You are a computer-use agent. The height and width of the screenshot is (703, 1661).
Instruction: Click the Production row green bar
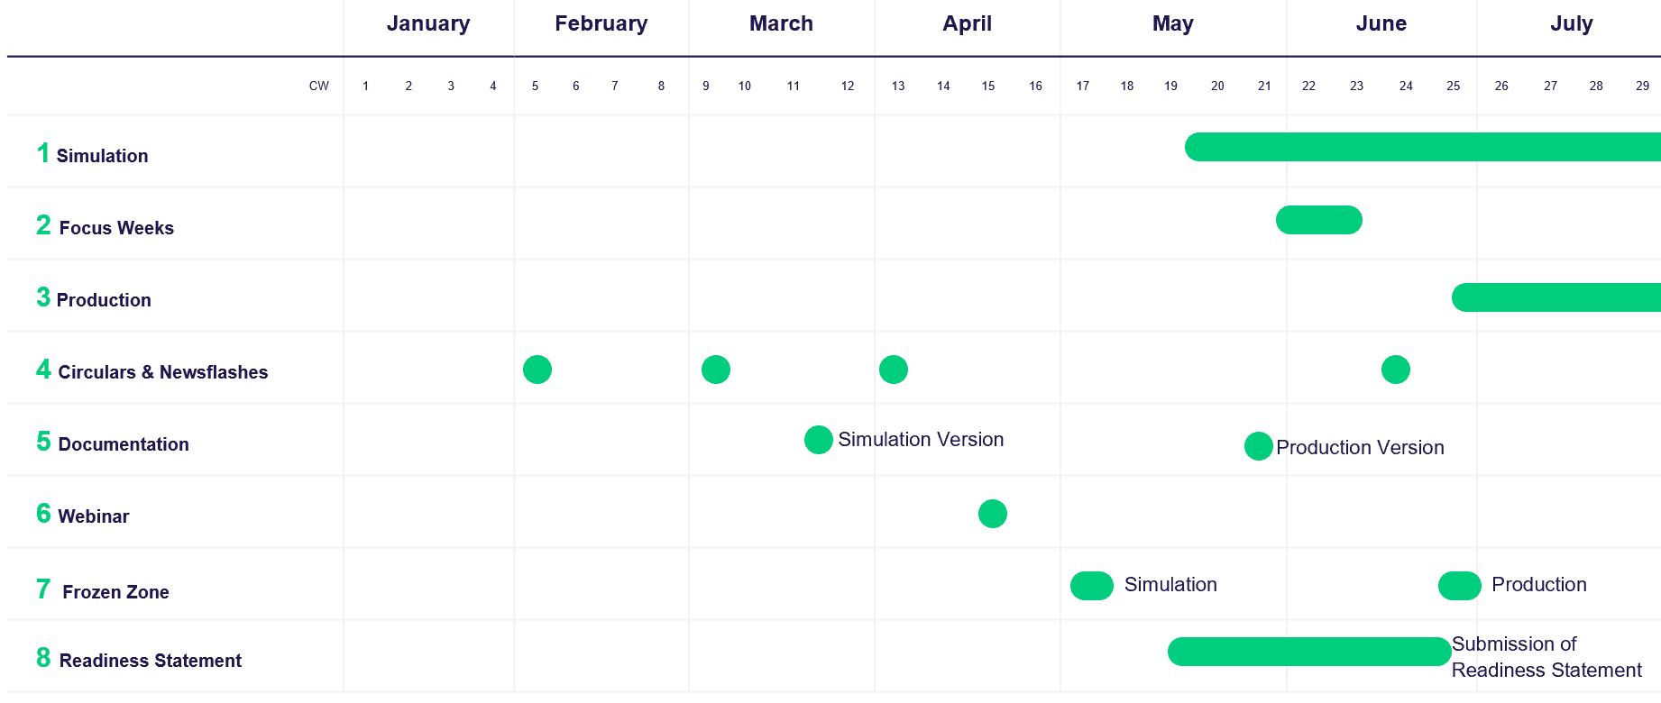tap(1555, 297)
